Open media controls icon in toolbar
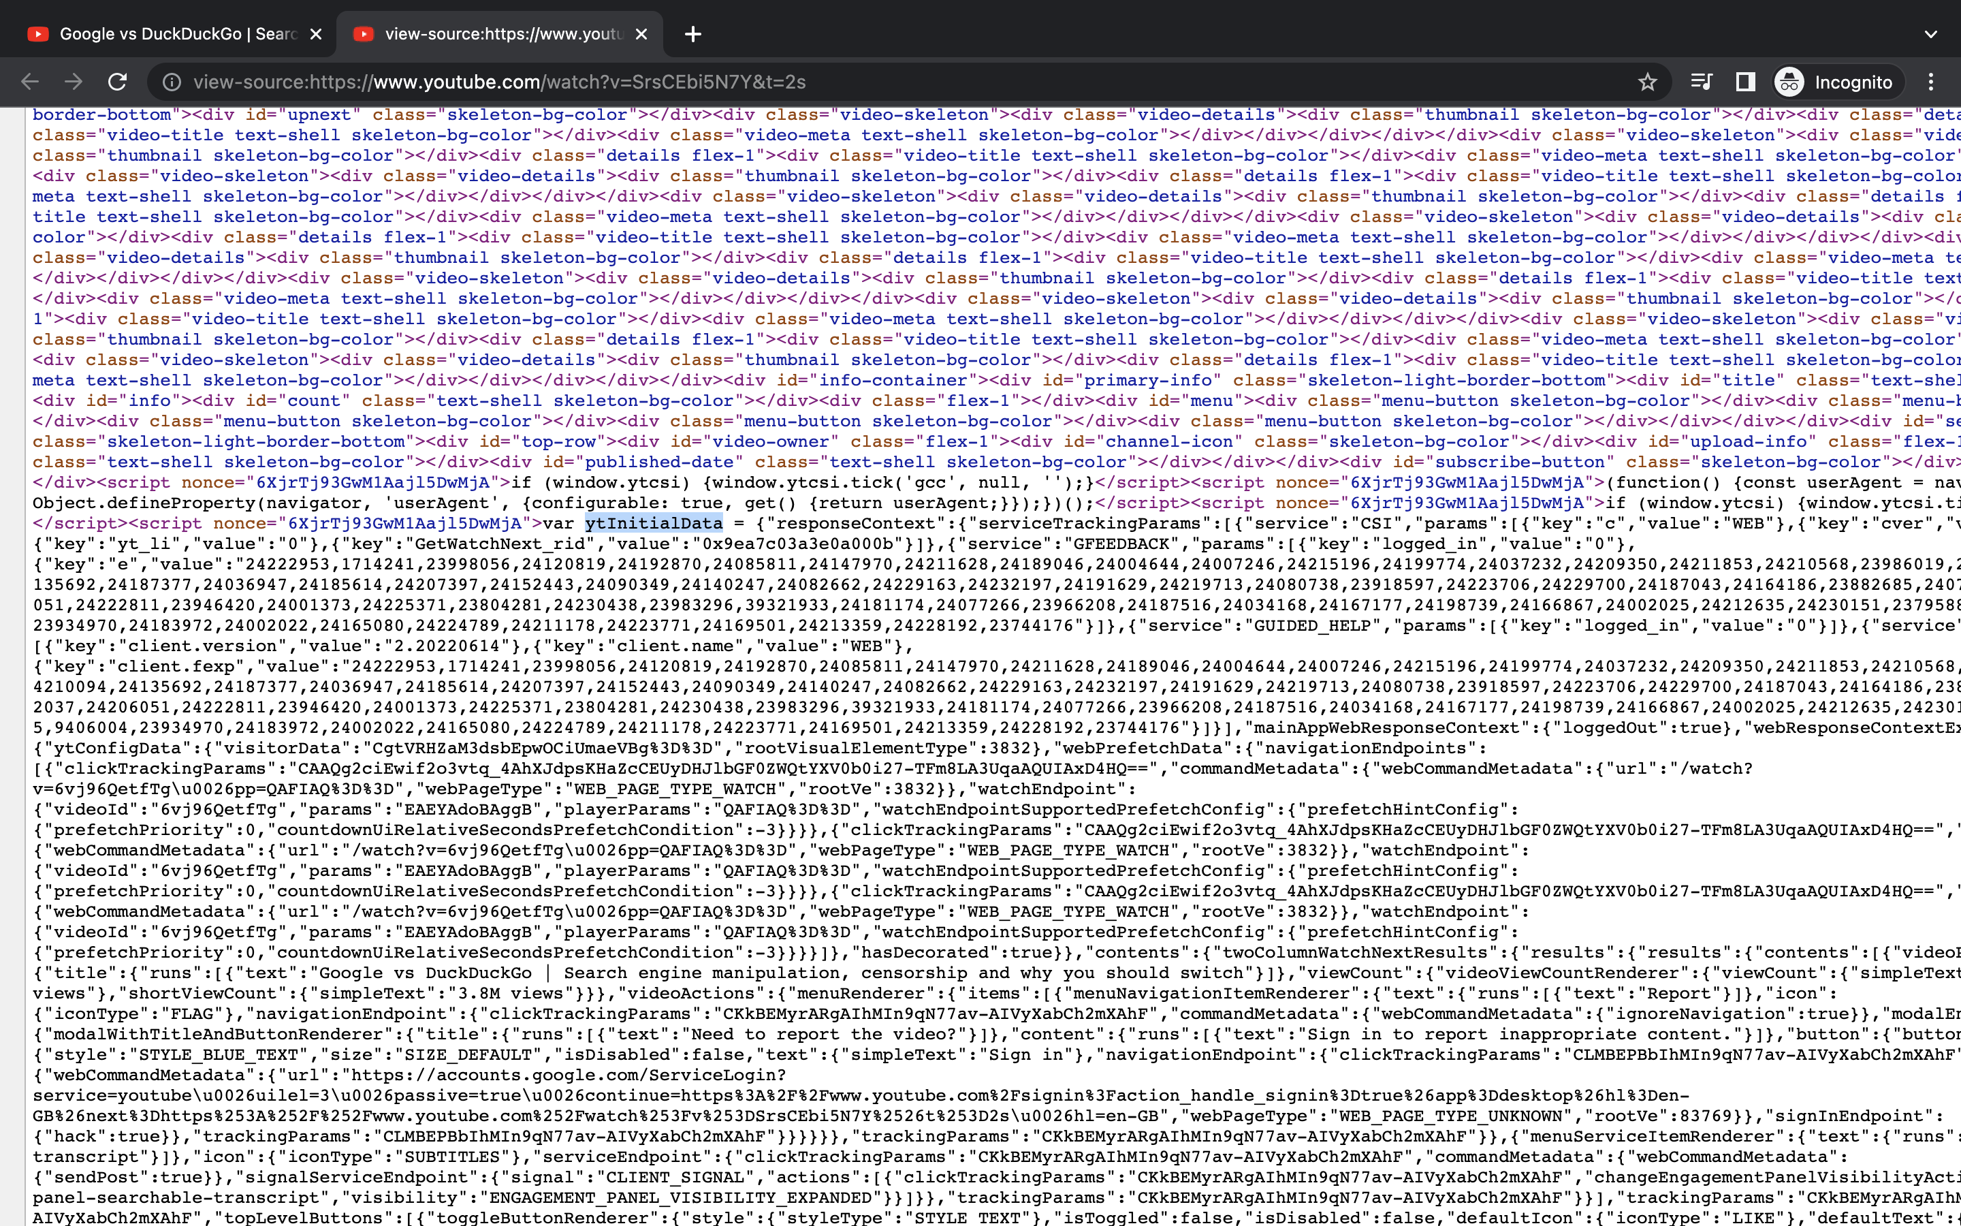This screenshot has width=1961, height=1226. click(x=1701, y=82)
